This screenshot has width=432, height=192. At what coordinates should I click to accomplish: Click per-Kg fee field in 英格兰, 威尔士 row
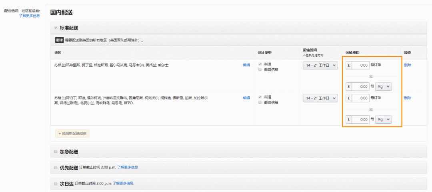click(360, 86)
